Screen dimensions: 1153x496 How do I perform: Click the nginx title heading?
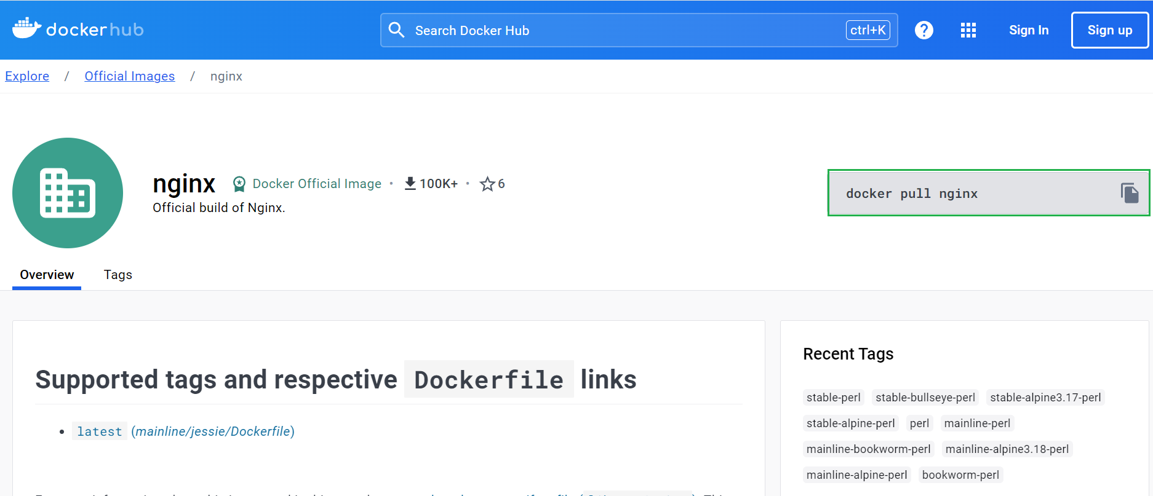click(x=184, y=184)
